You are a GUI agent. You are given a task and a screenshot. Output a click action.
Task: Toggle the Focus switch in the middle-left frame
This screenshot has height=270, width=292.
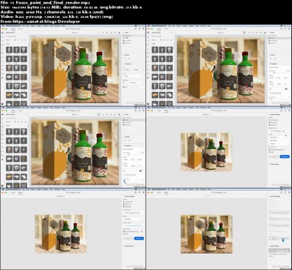[x=141, y=171]
